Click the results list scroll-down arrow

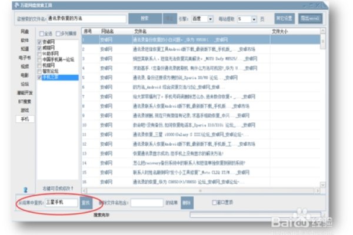(x=322, y=185)
